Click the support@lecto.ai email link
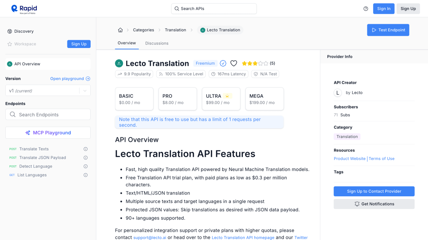Screen dimensions: 428x240 click(x=150, y=238)
